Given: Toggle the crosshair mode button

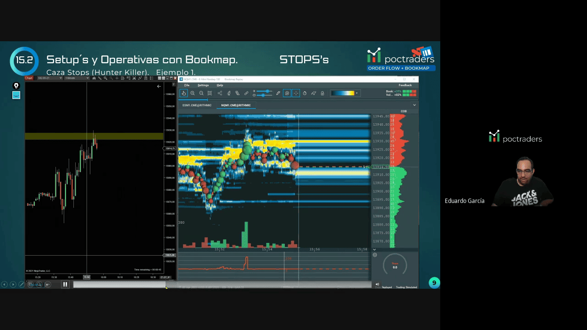Looking at the screenshot, I should [296, 93].
